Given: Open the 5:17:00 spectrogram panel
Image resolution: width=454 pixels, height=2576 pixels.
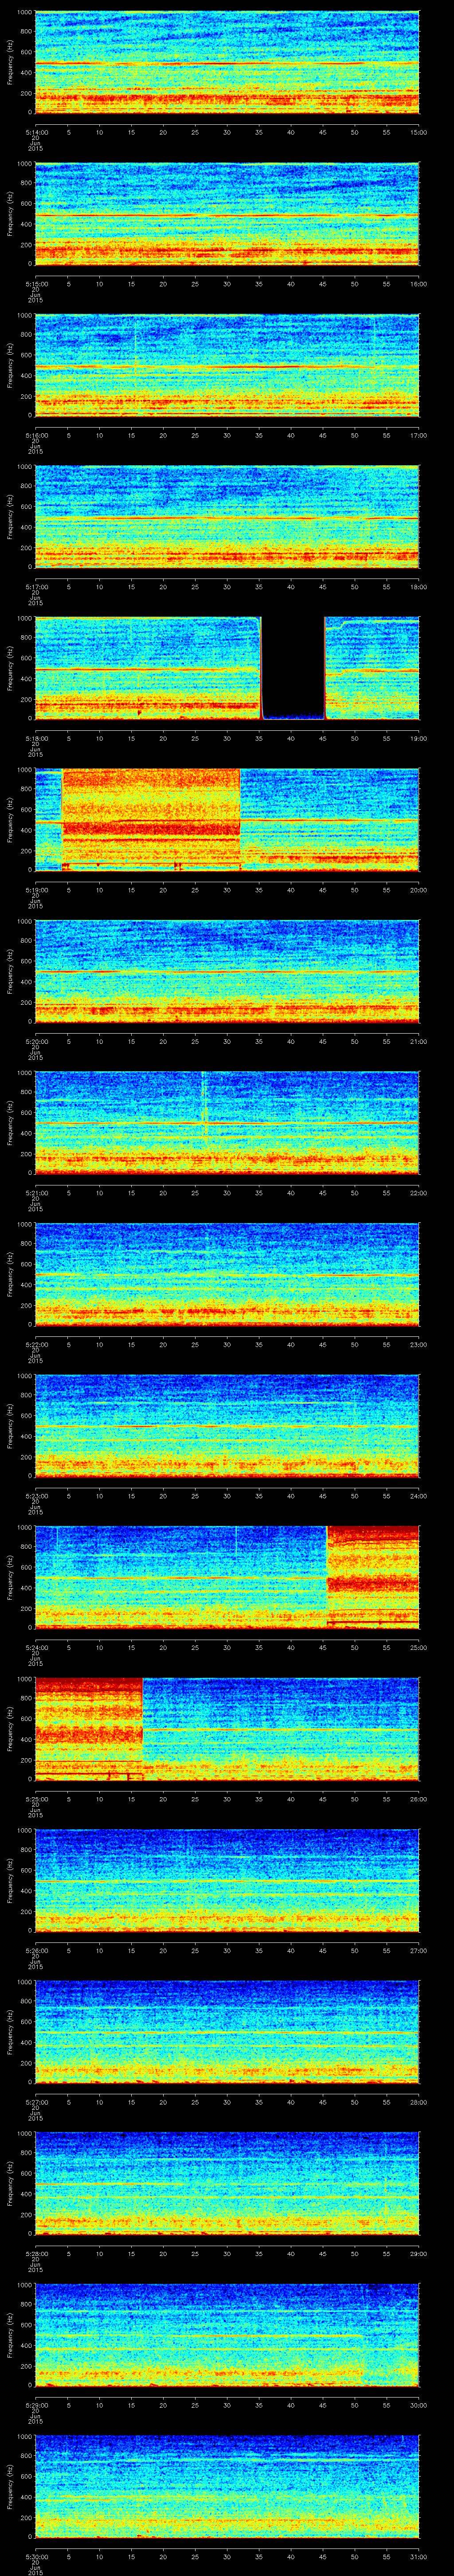Looking at the screenshot, I should (227, 516).
